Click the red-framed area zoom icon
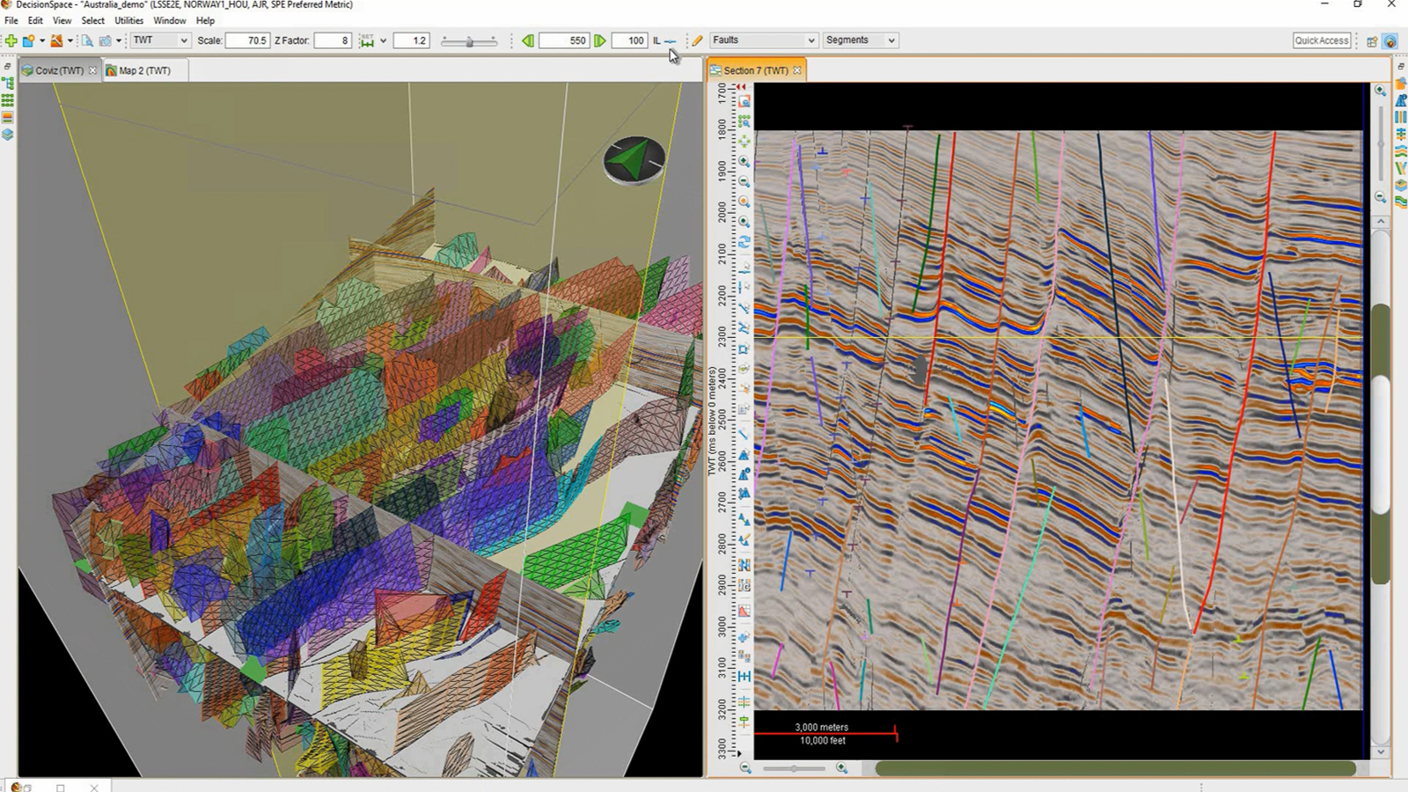The image size is (1408, 792). [x=744, y=102]
